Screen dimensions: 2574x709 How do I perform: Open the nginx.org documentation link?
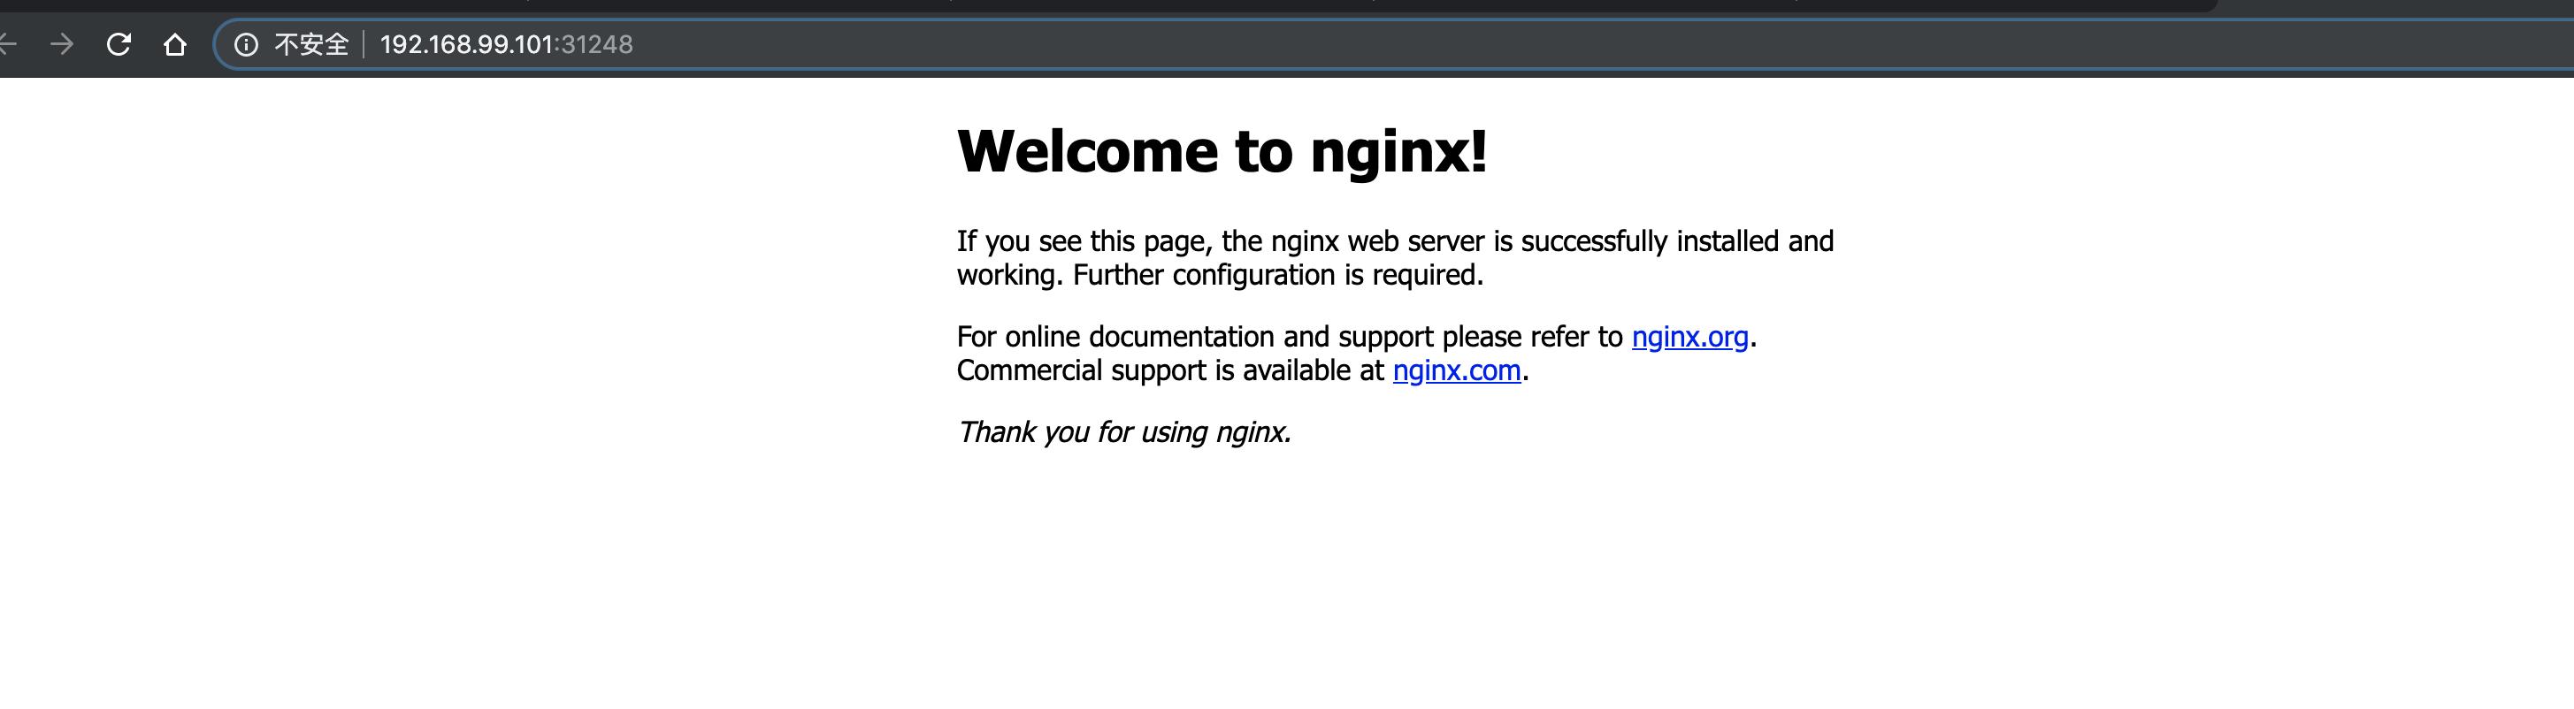pyautogui.click(x=1689, y=337)
